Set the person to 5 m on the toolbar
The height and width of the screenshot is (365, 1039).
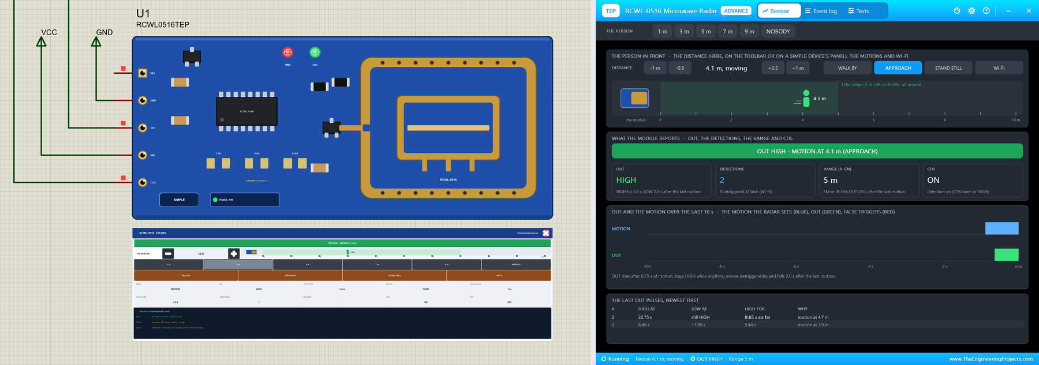[706, 31]
